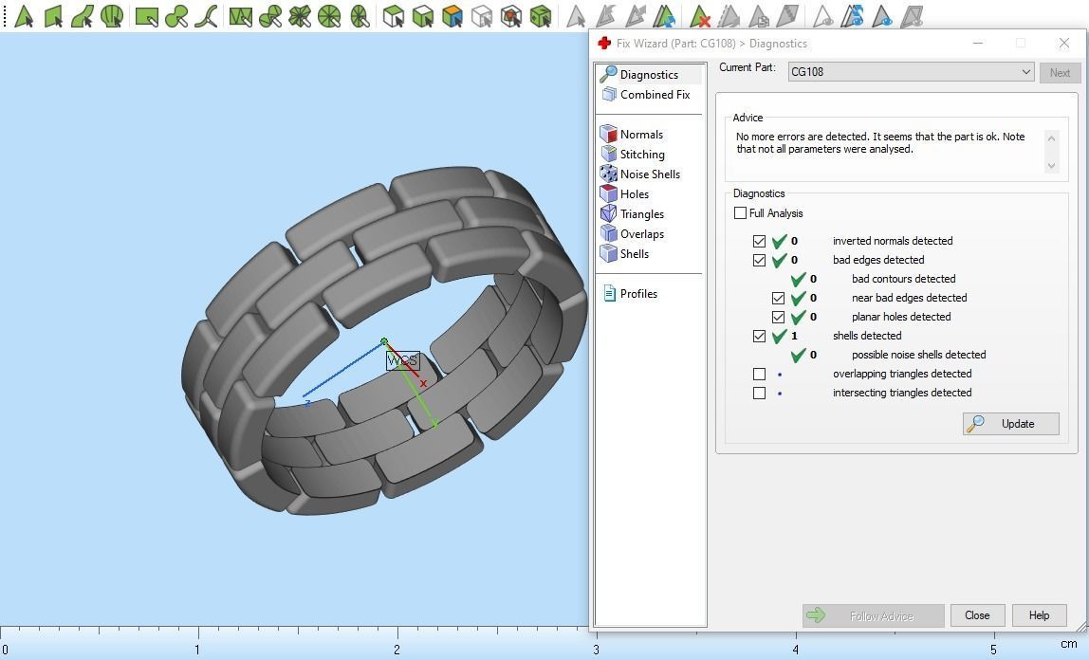Click the delete marked triangles red X icon
The width and height of the screenshot is (1089, 660).
click(x=700, y=15)
